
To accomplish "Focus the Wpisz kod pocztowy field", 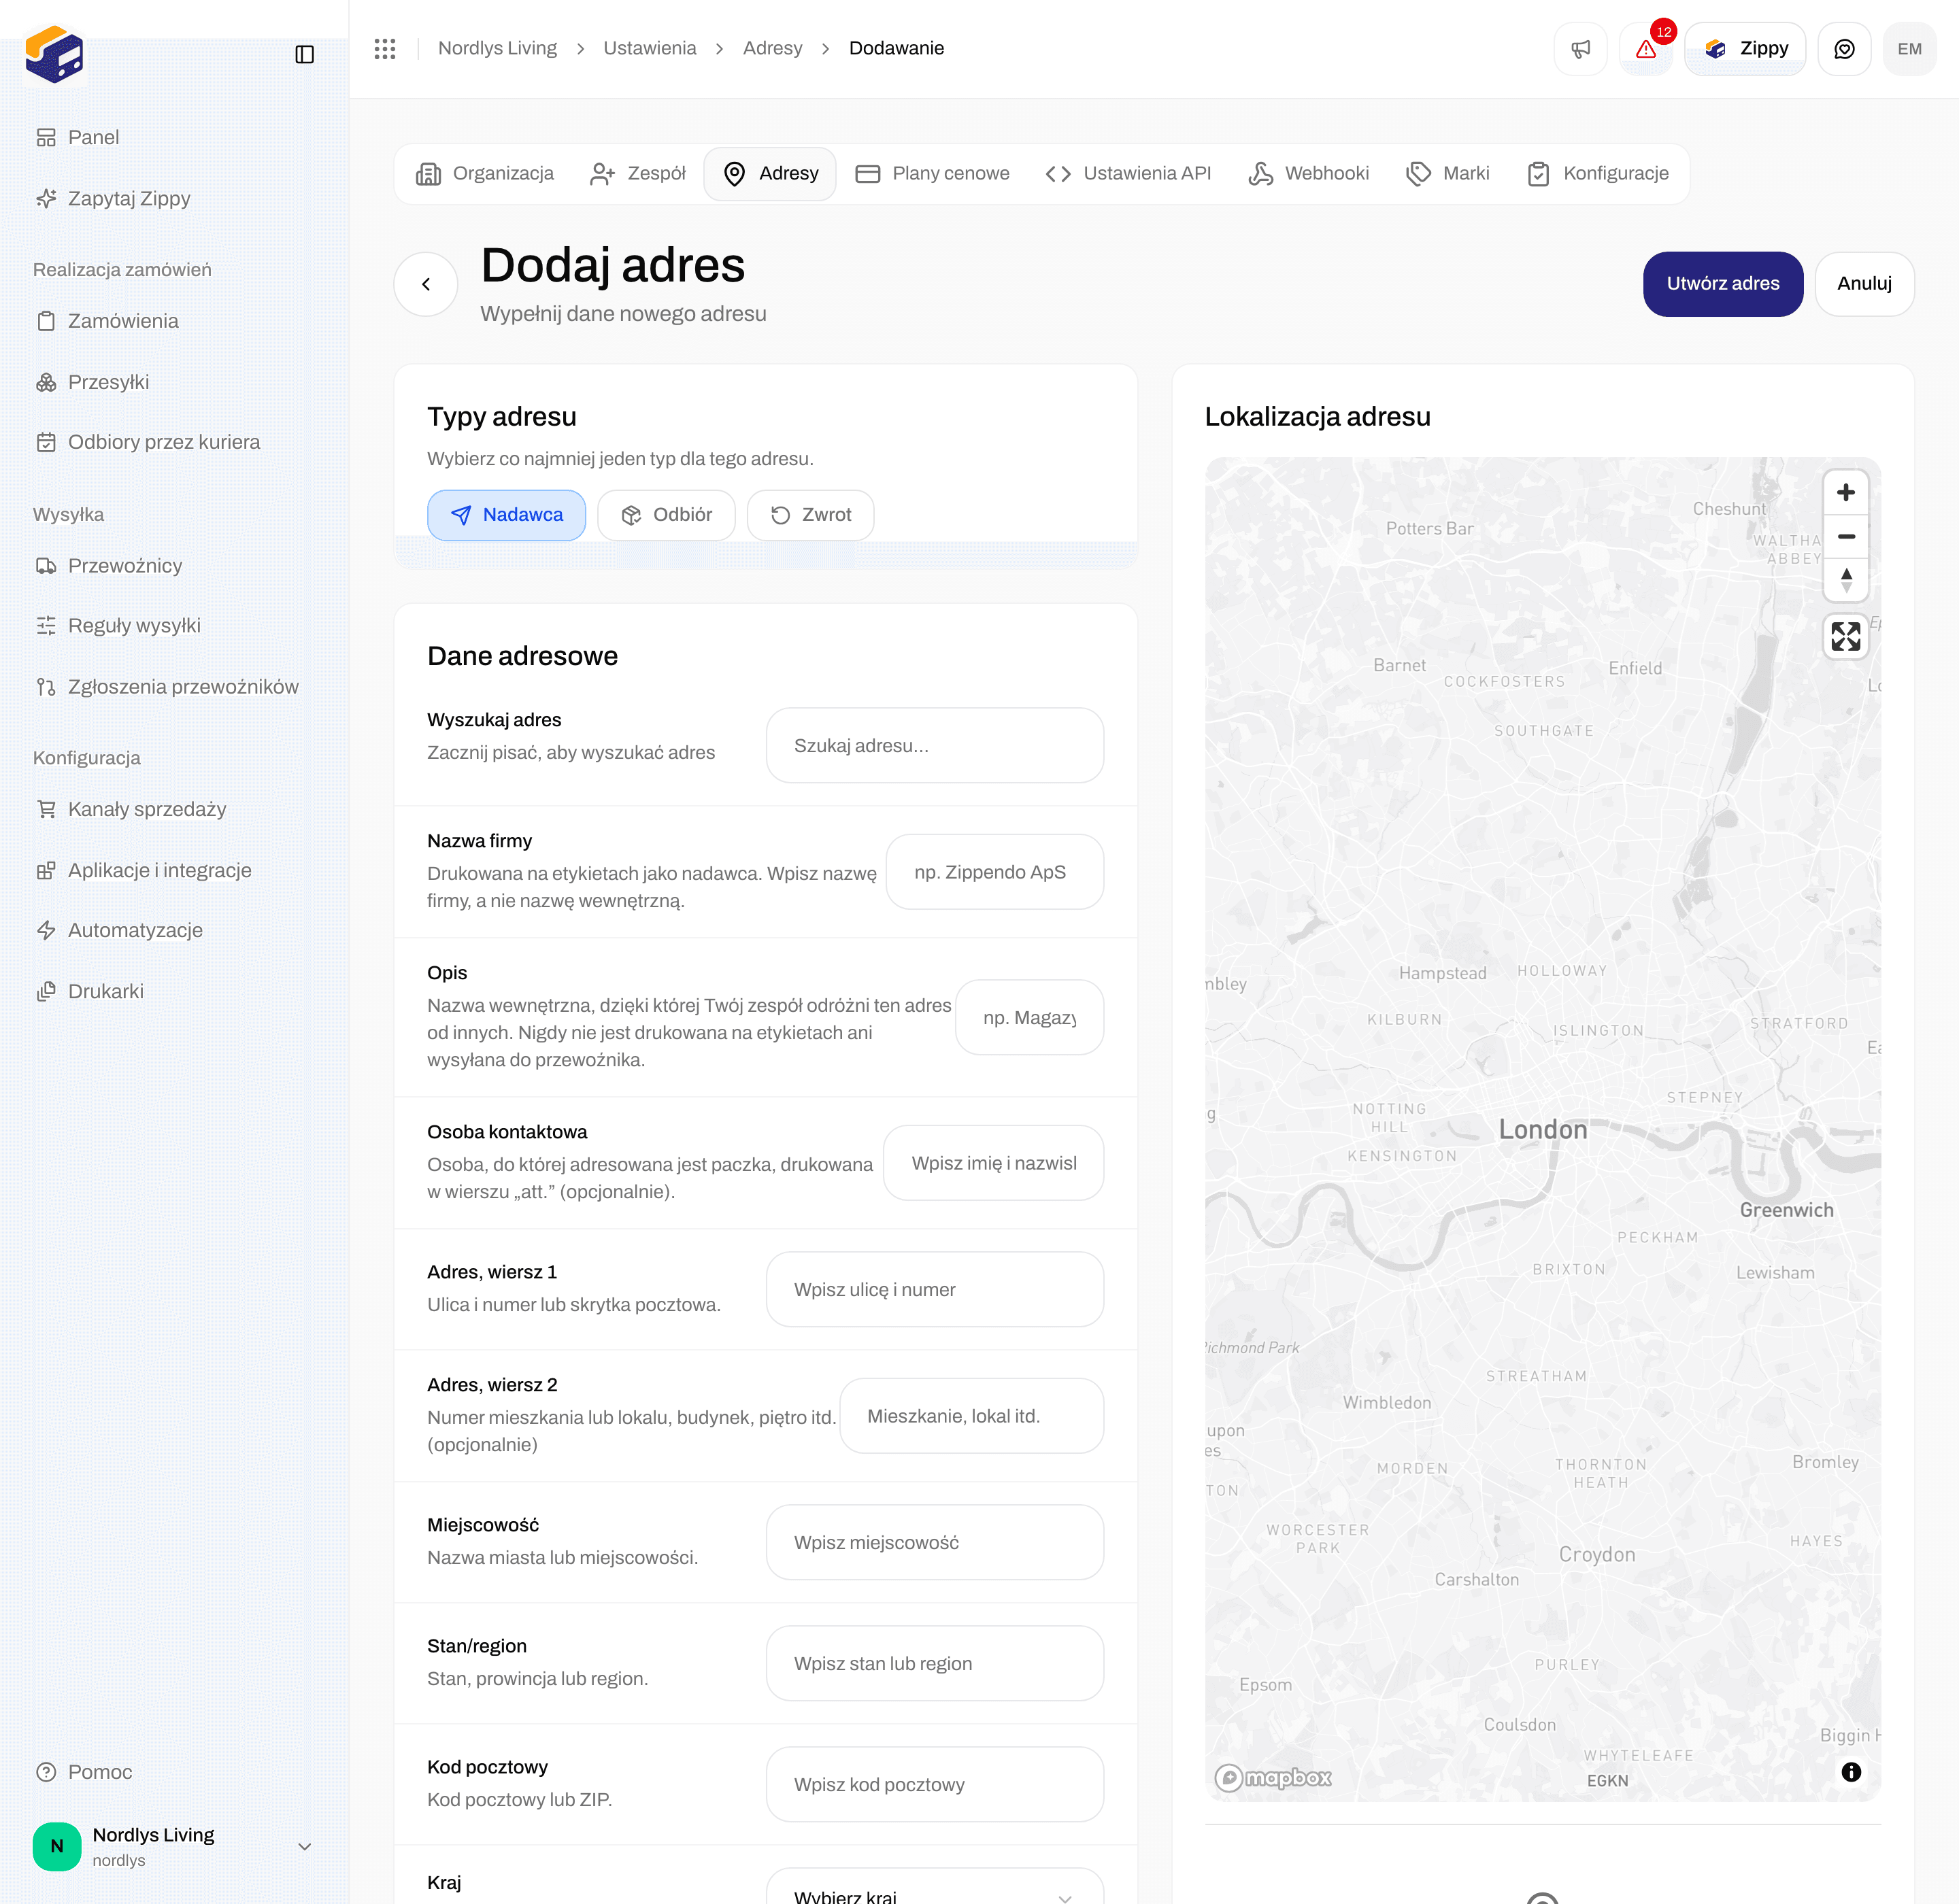I will (x=935, y=1785).
